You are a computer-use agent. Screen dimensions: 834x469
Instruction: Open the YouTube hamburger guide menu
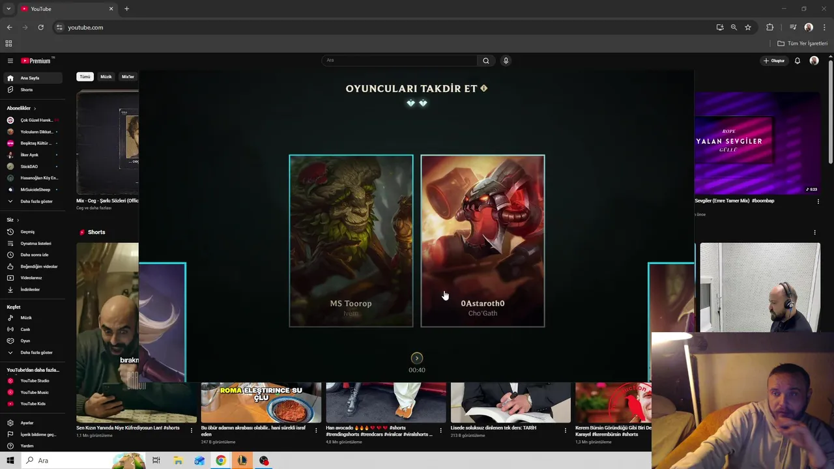coord(10,61)
